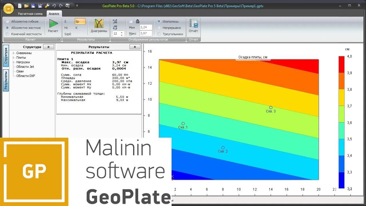Increase the isoband count above 12
Image resolution: width=366 pixels, height=206 pixels.
(122, 32)
